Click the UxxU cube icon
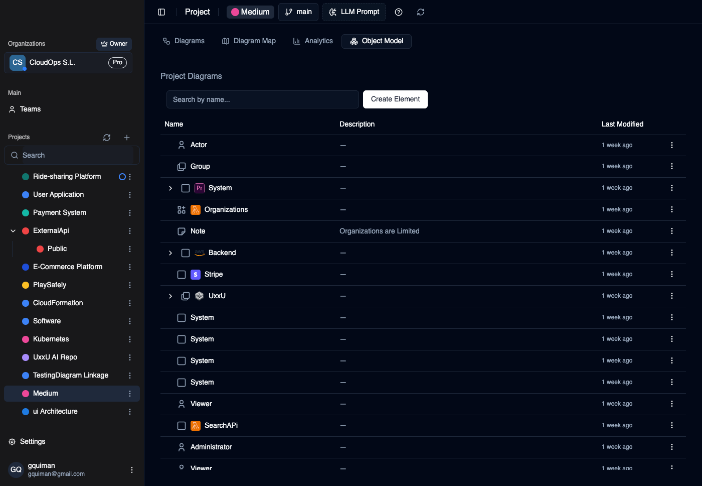 pyautogui.click(x=200, y=296)
